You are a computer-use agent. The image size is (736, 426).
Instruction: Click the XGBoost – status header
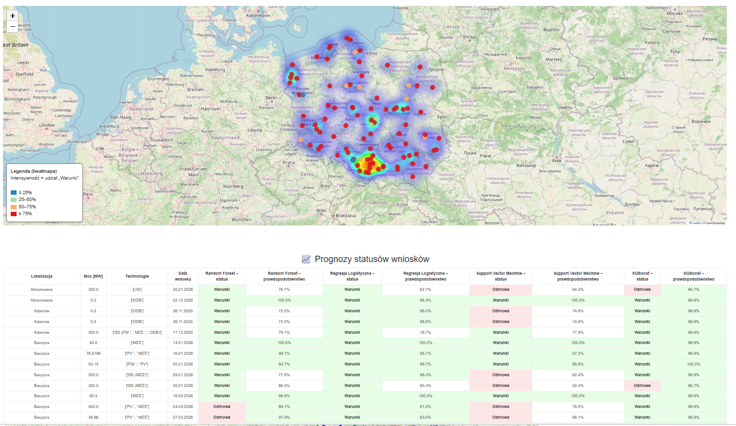(x=642, y=276)
